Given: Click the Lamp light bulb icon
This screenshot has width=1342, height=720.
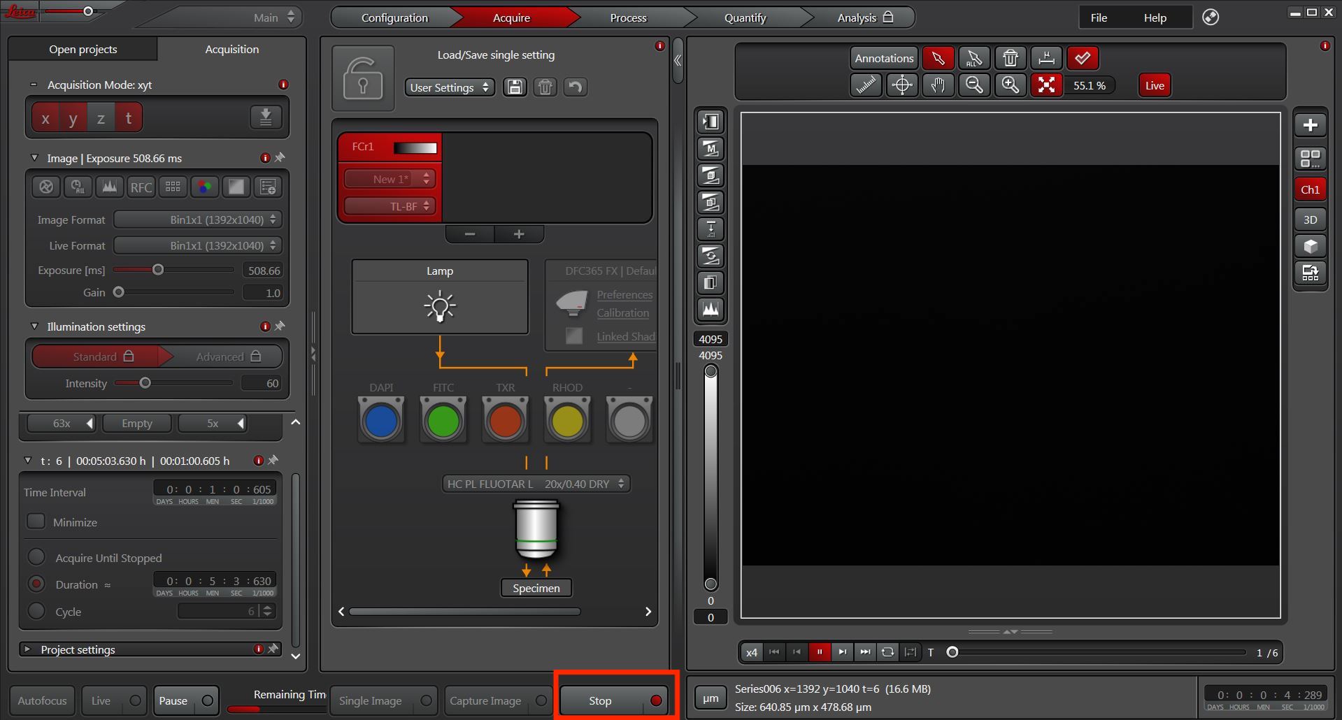Looking at the screenshot, I should click(440, 306).
